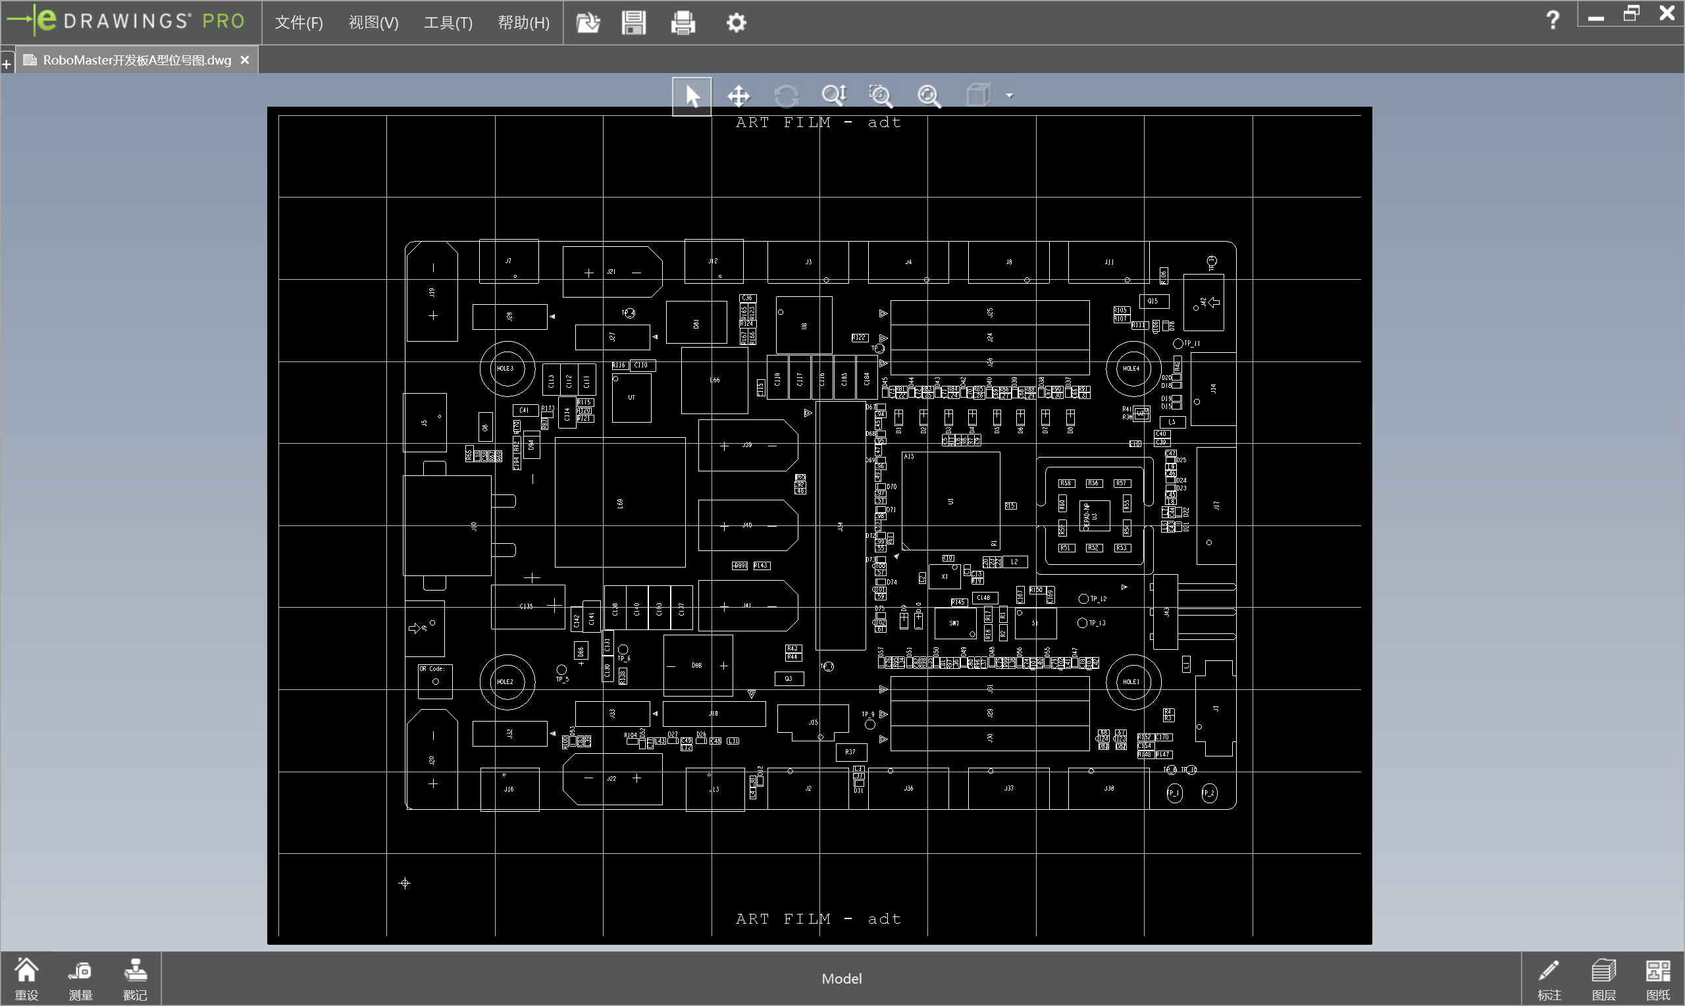1685x1006 pixels.
Task: Expand the view orientation dropdown arrow
Action: coord(1010,95)
